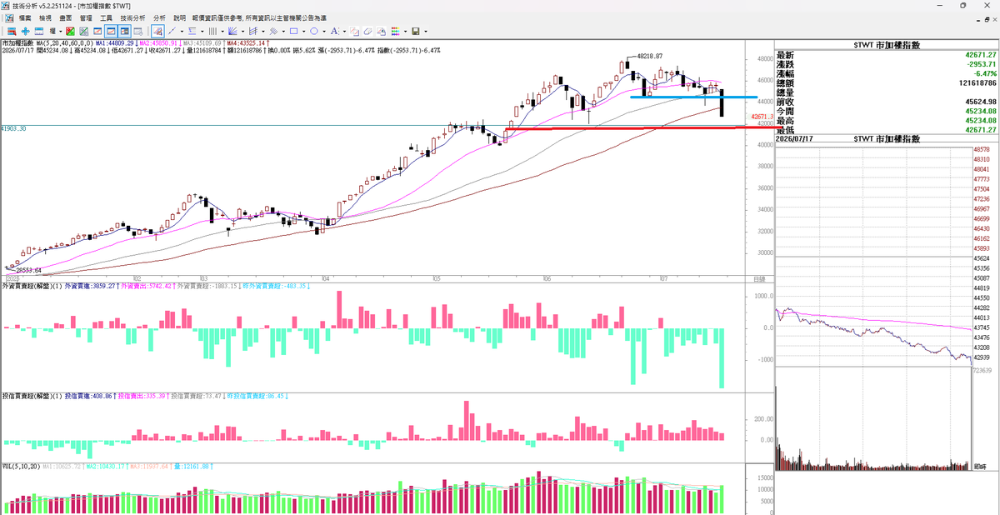This screenshot has width=1000, height=515.
Task: Click the 41903.30 price level label
Action: pos(13,129)
